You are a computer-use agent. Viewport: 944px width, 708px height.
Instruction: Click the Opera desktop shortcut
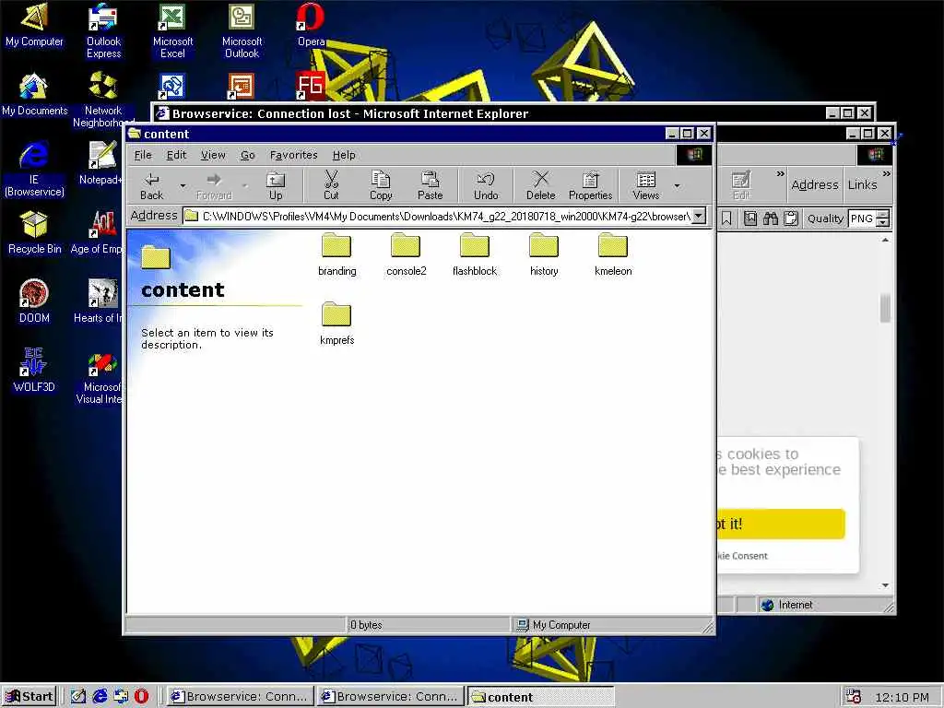[x=311, y=25]
